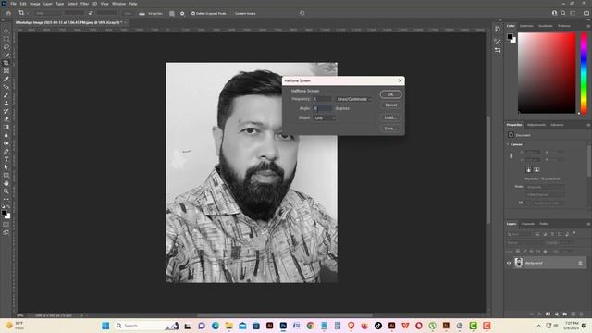Open the search icon at top right
This screenshot has height=333, width=592.
(x=563, y=13)
